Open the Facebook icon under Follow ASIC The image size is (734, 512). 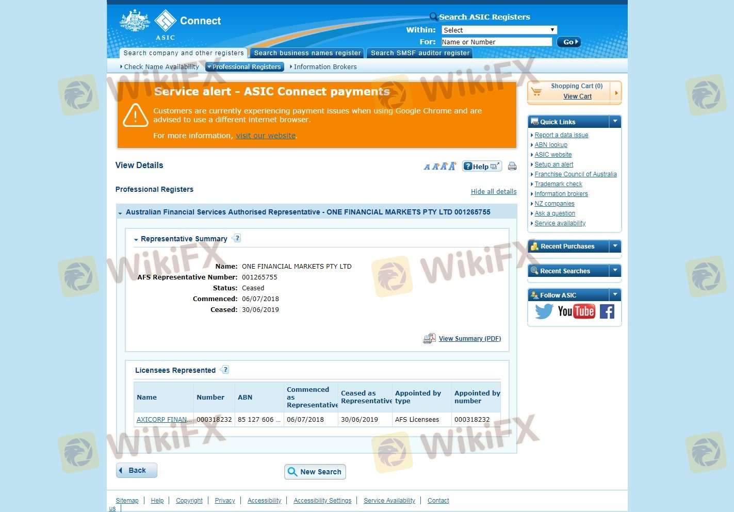pos(607,311)
